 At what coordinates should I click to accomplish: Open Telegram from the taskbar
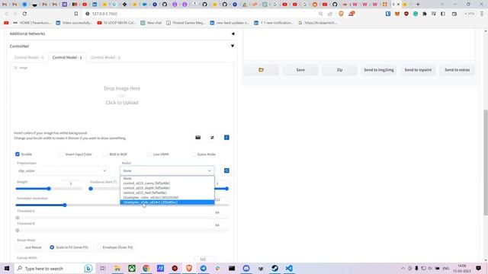[x=204, y=268]
